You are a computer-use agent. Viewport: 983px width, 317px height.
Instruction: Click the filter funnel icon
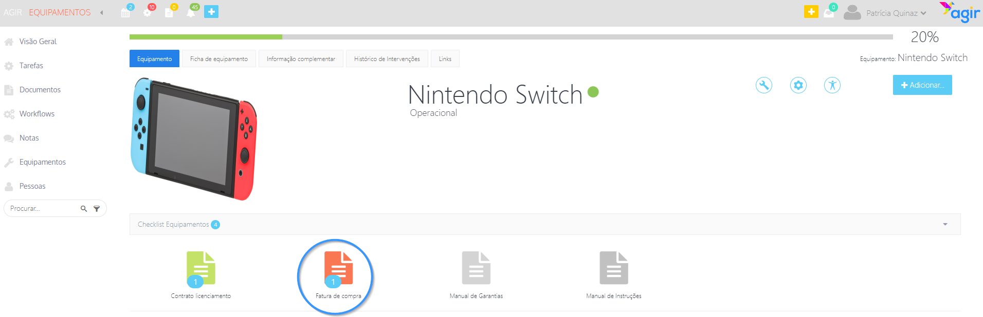click(97, 209)
